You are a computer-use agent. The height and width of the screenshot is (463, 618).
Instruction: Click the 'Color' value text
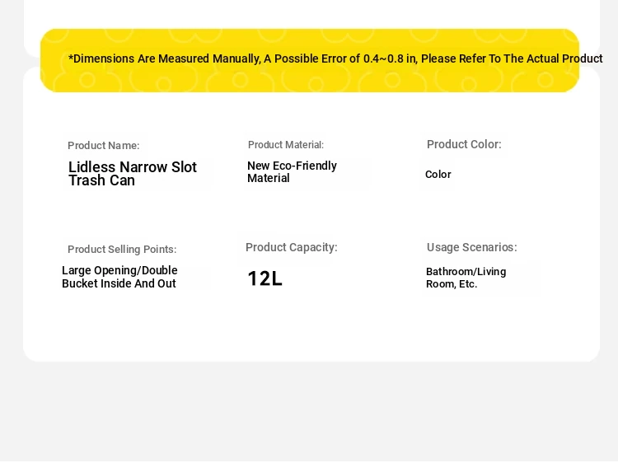[x=438, y=174]
